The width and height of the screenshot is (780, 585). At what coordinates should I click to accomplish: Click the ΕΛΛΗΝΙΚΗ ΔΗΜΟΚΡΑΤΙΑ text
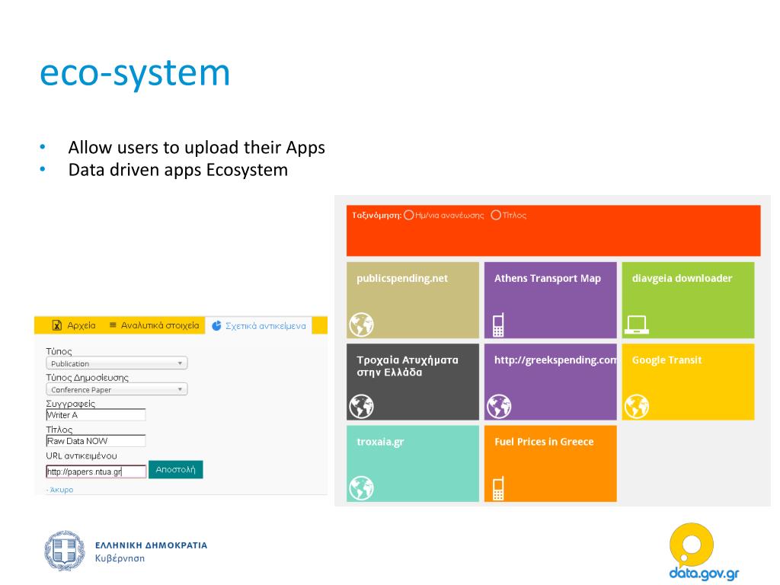tap(152, 545)
